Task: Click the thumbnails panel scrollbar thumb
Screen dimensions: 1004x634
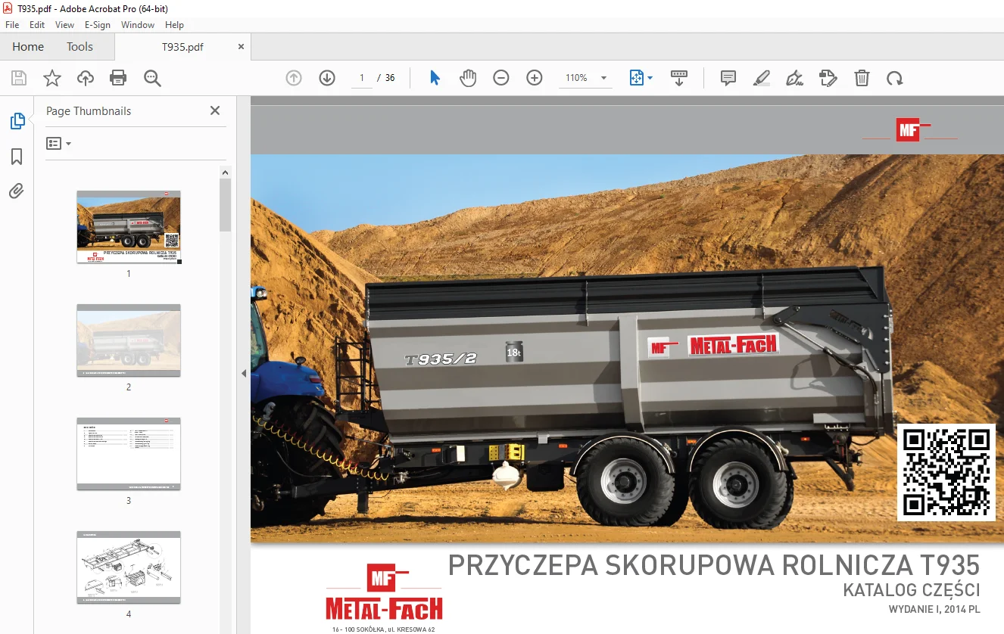Action: [x=225, y=204]
